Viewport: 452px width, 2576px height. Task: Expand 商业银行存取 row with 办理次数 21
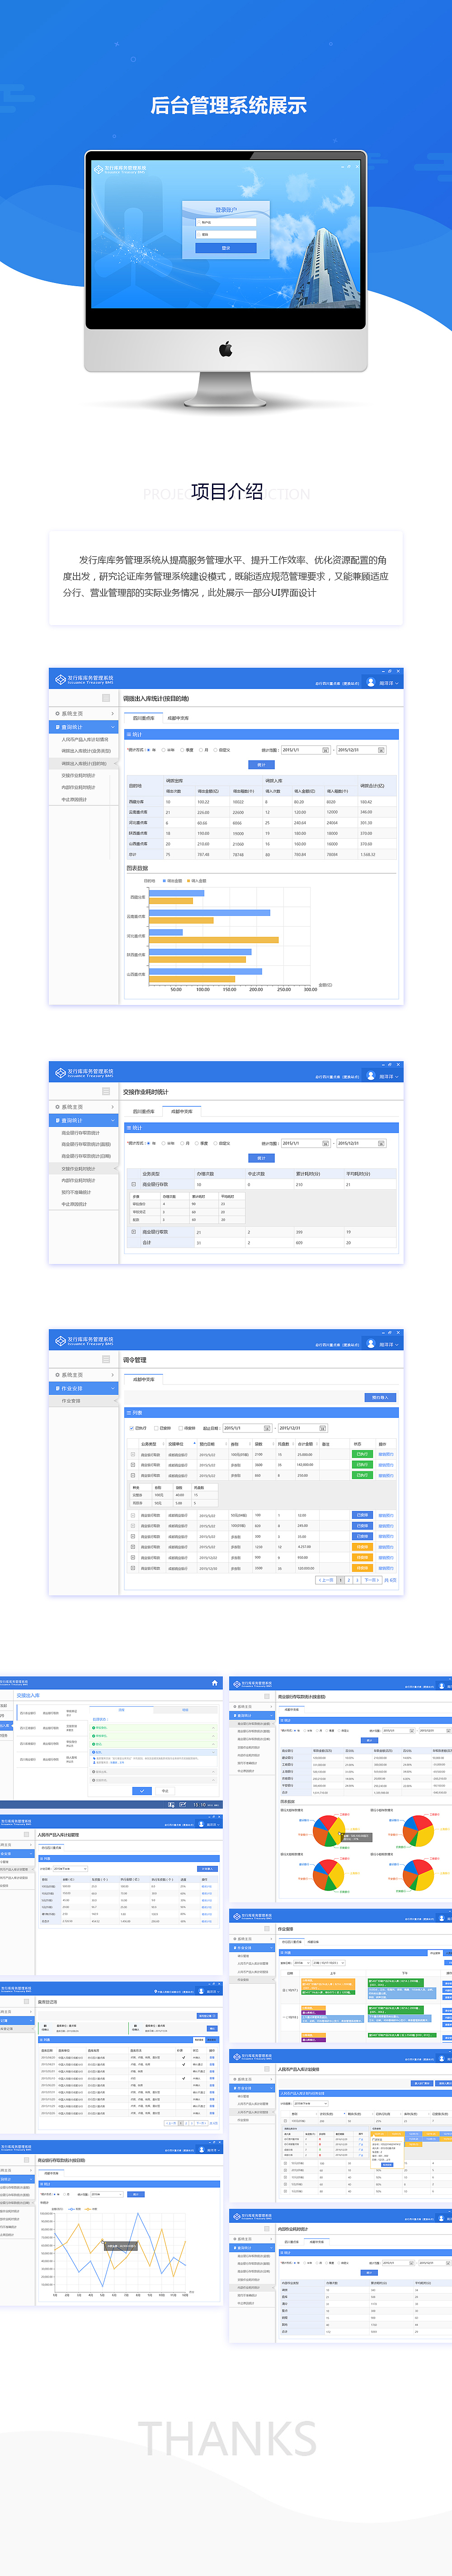click(134, 1232)
